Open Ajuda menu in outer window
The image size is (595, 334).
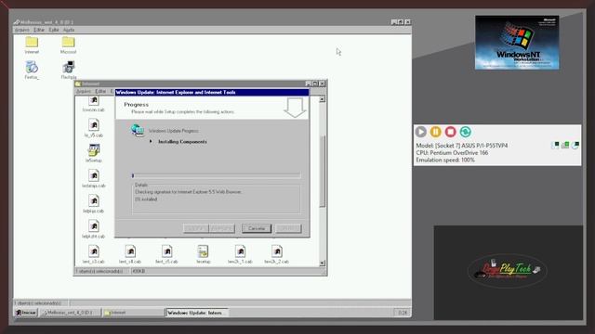click(x=69, y=30)
